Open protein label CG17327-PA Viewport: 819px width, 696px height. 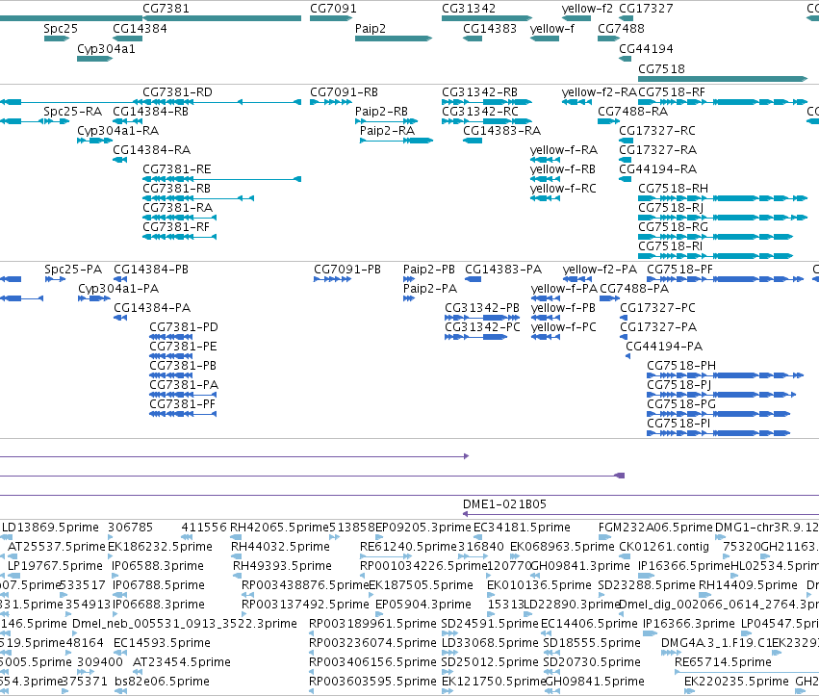click(x=658, y=327)
